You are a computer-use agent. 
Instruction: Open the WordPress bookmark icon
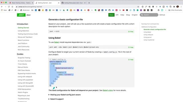click(x=158, y=10)
